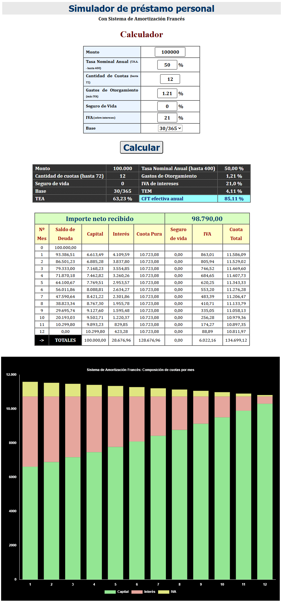The image size is (282, 606).
Task: Click the 'Con Sistema de Amortización Francés' subtitle
Action: click(x=142, y=19)
